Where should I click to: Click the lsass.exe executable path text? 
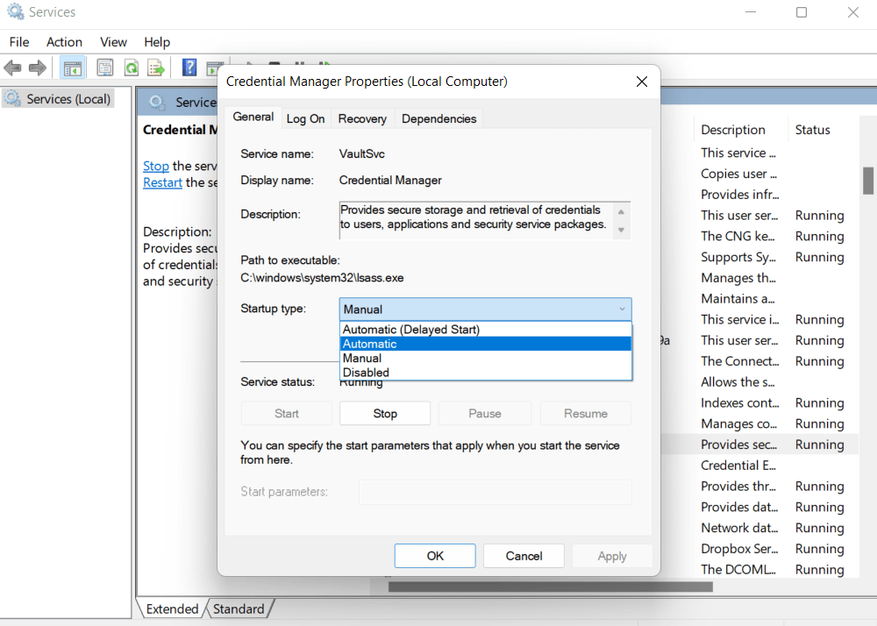click(322, 278)
